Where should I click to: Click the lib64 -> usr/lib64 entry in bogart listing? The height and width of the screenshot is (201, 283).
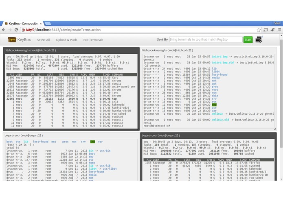click(x=103, y=169)
